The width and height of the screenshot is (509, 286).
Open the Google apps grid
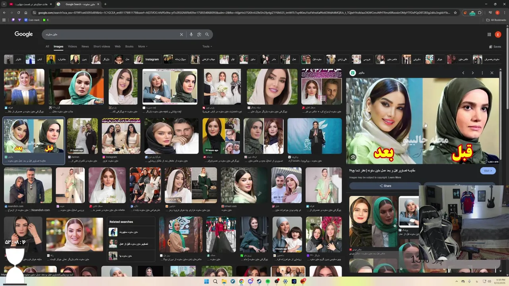point(489,35)
